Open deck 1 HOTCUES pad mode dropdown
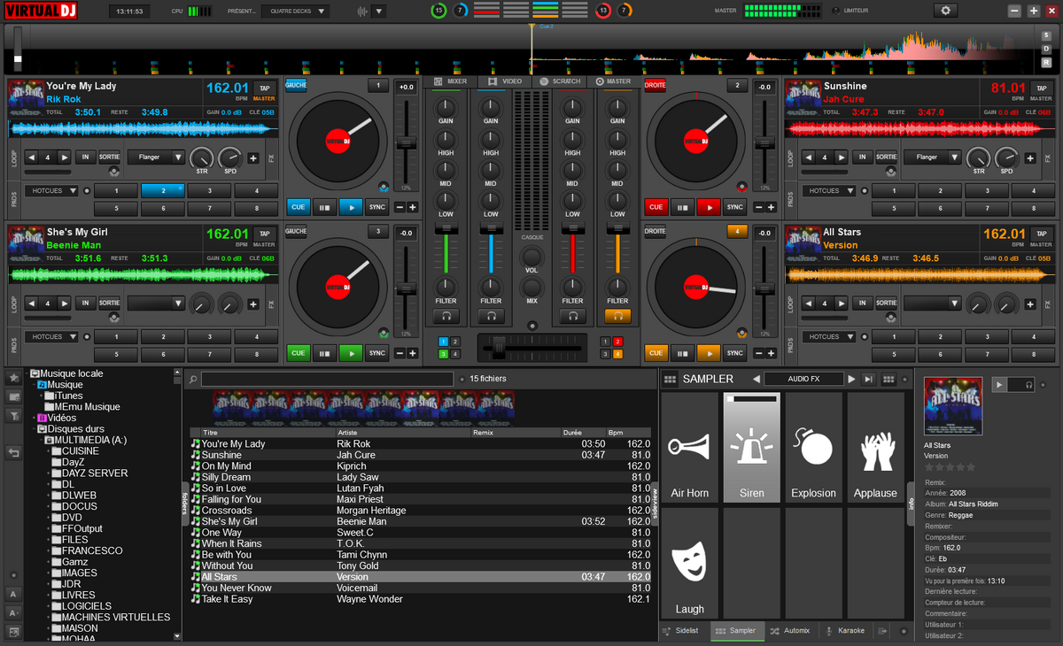The height and width of the screenshot is (646, 1063). pos(51,190)
